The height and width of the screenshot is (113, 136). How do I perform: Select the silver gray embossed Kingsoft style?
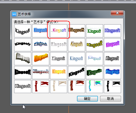[58, 45]
